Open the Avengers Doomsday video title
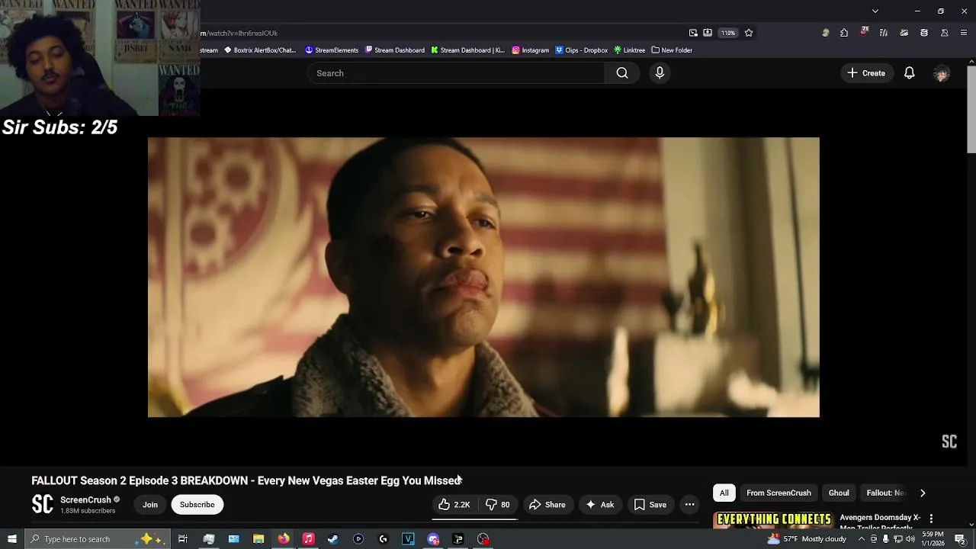Viewport: 976px width, 549px height. click(x=880, y=522)
